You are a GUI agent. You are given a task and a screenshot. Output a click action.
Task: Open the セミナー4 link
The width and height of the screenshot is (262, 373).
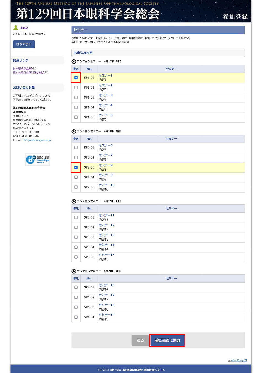coord(106,105)
